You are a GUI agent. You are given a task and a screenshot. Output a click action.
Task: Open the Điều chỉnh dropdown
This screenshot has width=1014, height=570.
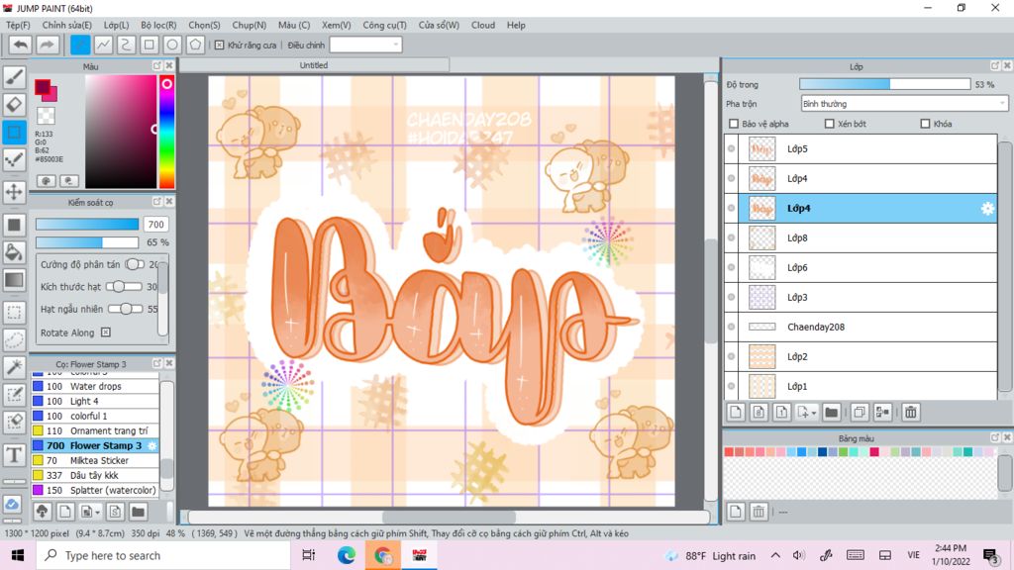click(365, 45)
